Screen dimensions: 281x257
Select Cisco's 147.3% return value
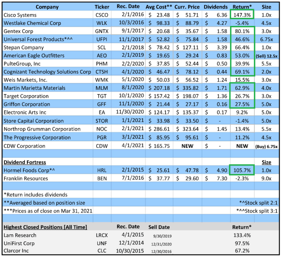242,15
